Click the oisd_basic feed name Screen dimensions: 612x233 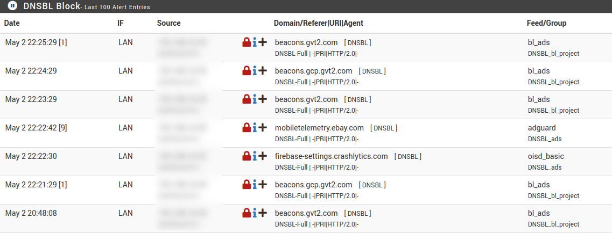(546, 156)
